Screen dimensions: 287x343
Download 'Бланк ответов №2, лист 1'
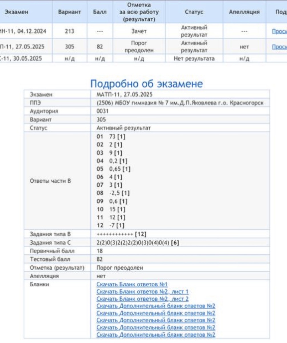point(143,292)
